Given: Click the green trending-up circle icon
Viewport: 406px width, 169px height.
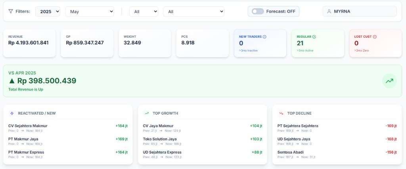Looking at the screenshot, I should pyautogui.click(x=389, y=81).
